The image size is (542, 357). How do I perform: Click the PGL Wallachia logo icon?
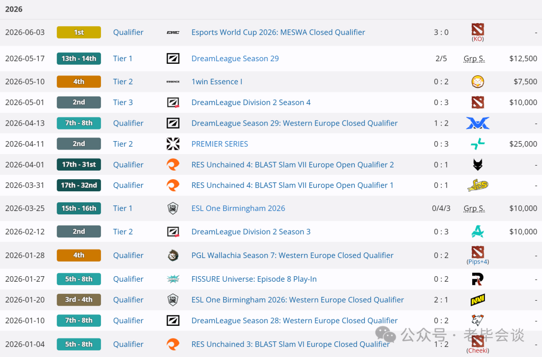173,255
